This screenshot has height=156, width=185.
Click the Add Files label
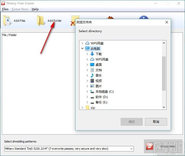click(x=19, y=21)
